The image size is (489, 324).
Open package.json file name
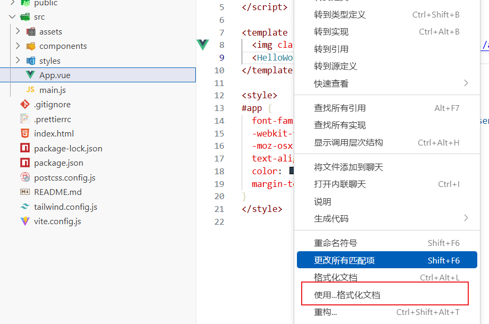click(x=59, y=163)
